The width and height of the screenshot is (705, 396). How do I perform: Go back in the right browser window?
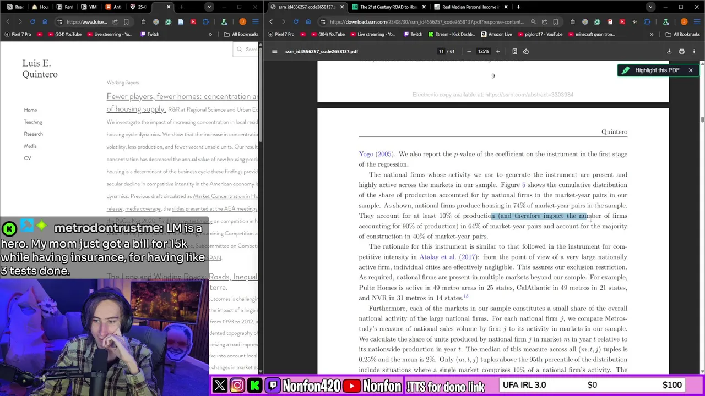click(x=271, y=22)
